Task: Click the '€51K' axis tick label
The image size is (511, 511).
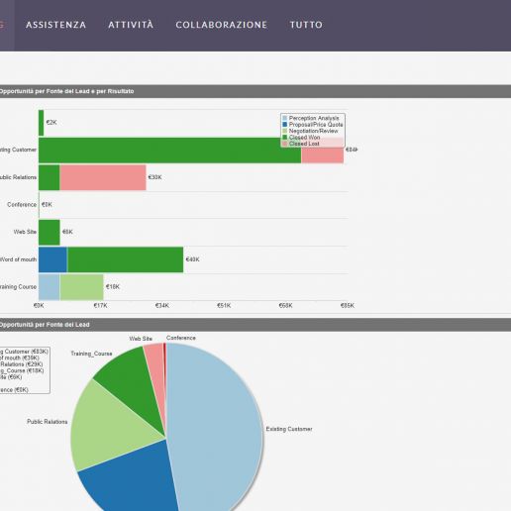Action: click(x=224, y=306)
